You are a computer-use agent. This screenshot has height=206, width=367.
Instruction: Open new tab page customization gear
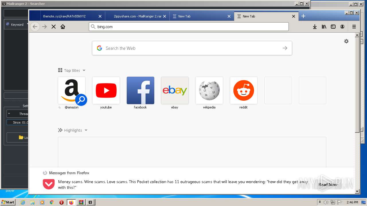point(346,41)
